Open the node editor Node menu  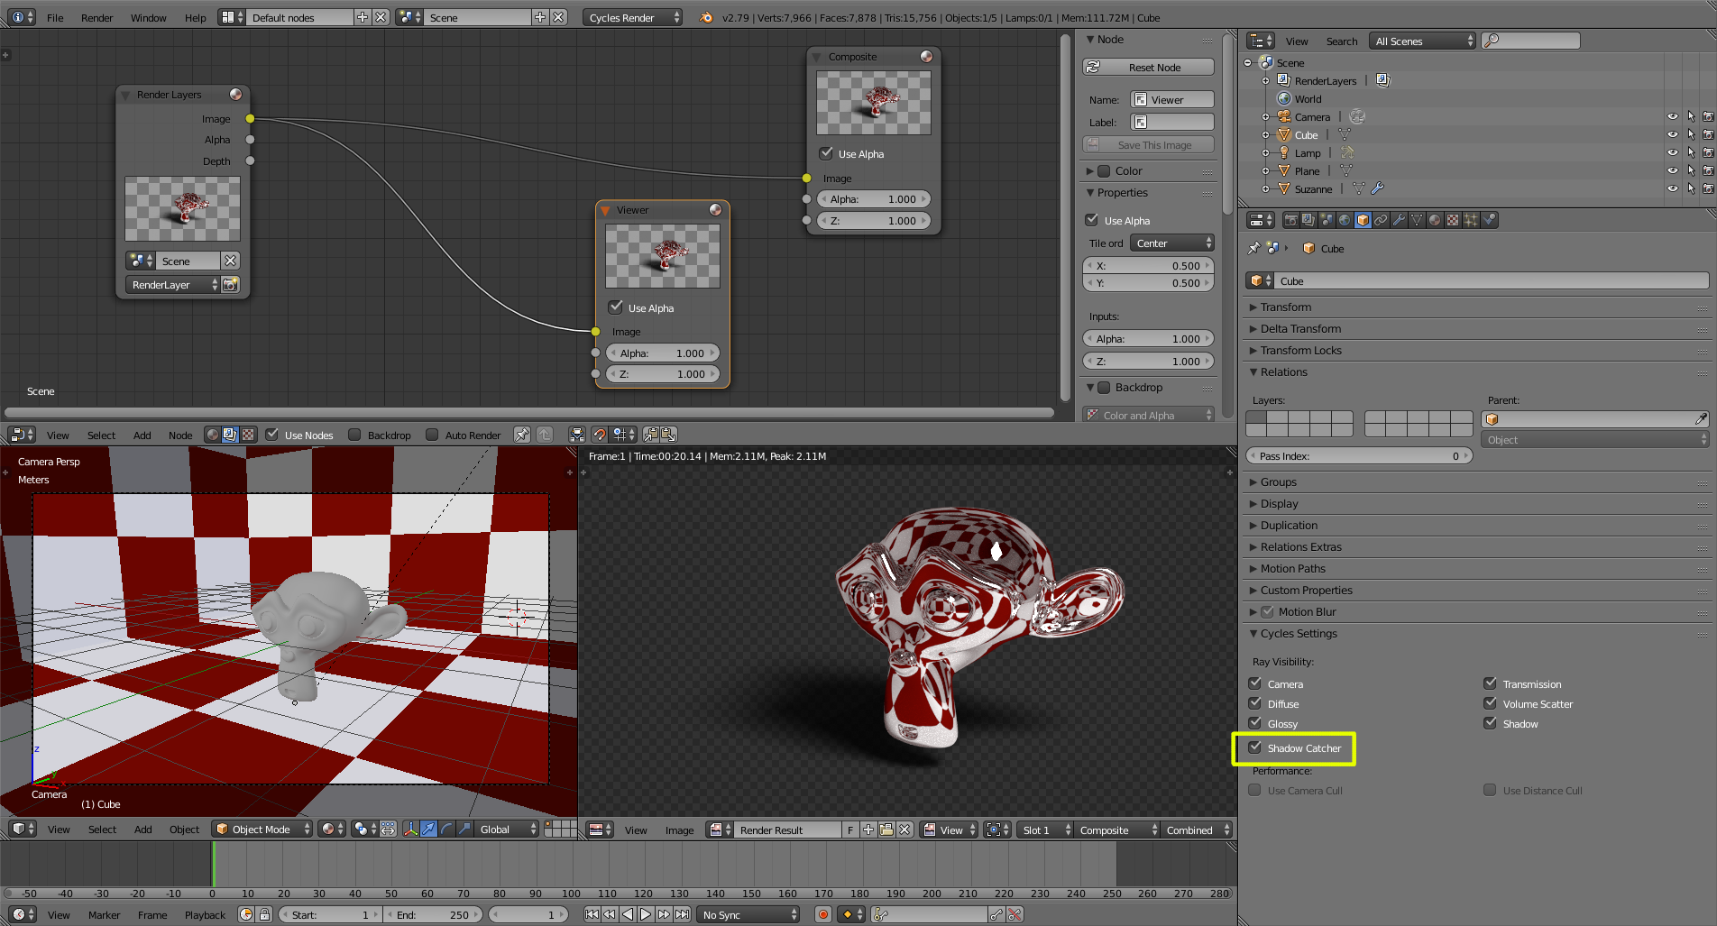tap(180, 435)
